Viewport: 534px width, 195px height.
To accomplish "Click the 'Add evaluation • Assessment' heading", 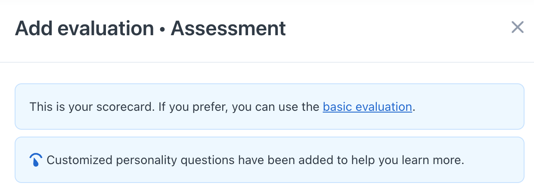I will (150, 29).
